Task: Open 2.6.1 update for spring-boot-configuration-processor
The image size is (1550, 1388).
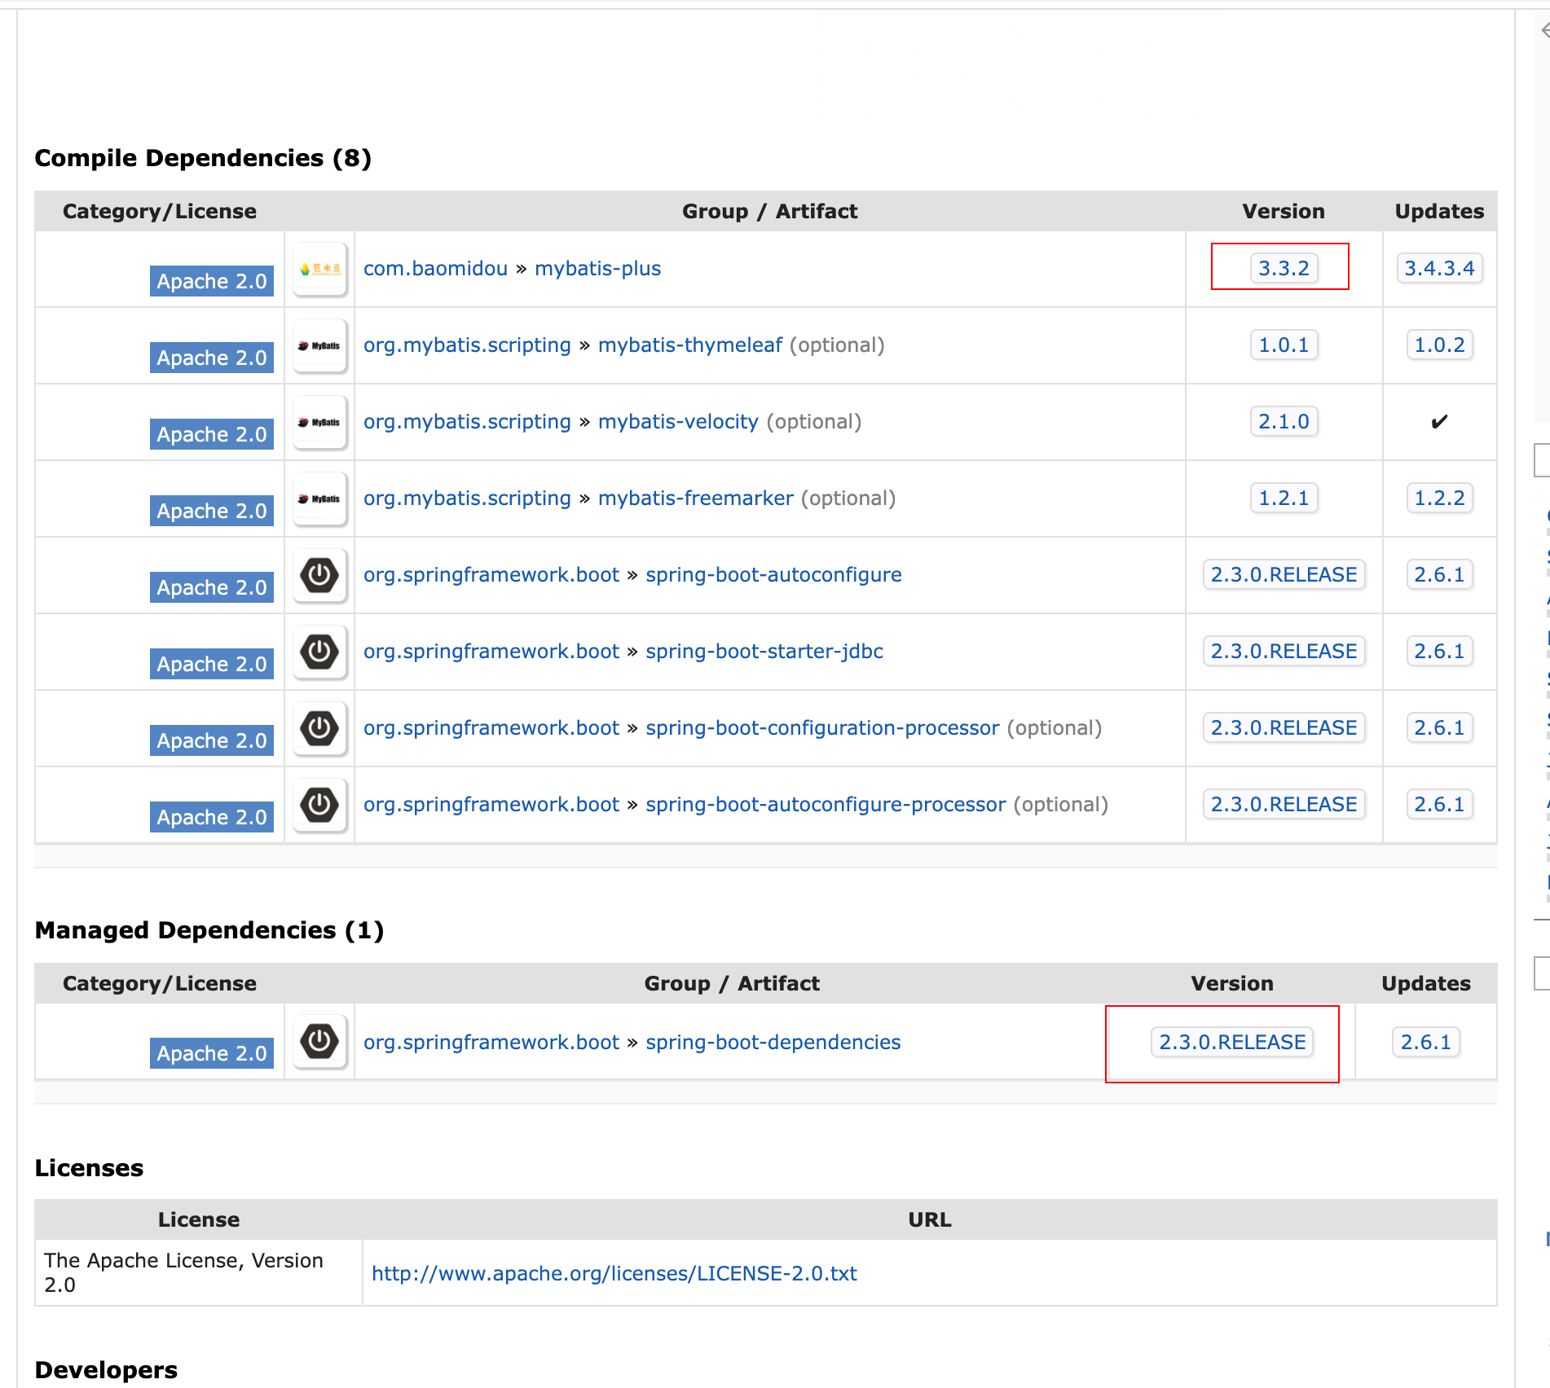Action: pyautogui.click(x=1439, y=727)
